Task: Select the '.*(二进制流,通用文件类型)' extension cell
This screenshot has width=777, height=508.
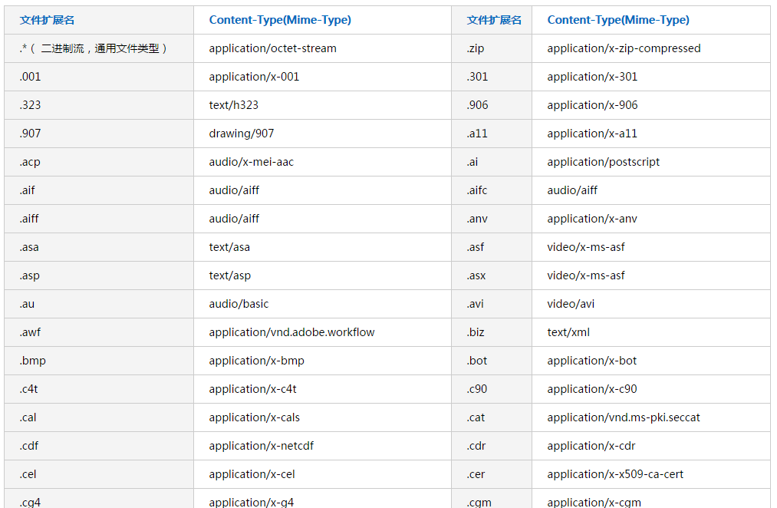Action: coord(99,48)
